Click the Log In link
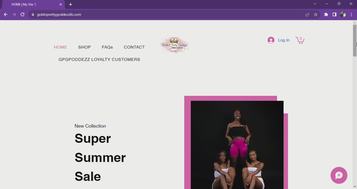 click(284, 40)
